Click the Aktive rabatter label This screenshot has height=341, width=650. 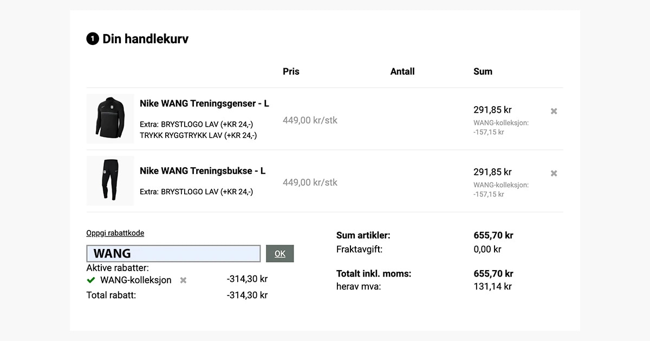click(118, 268)
